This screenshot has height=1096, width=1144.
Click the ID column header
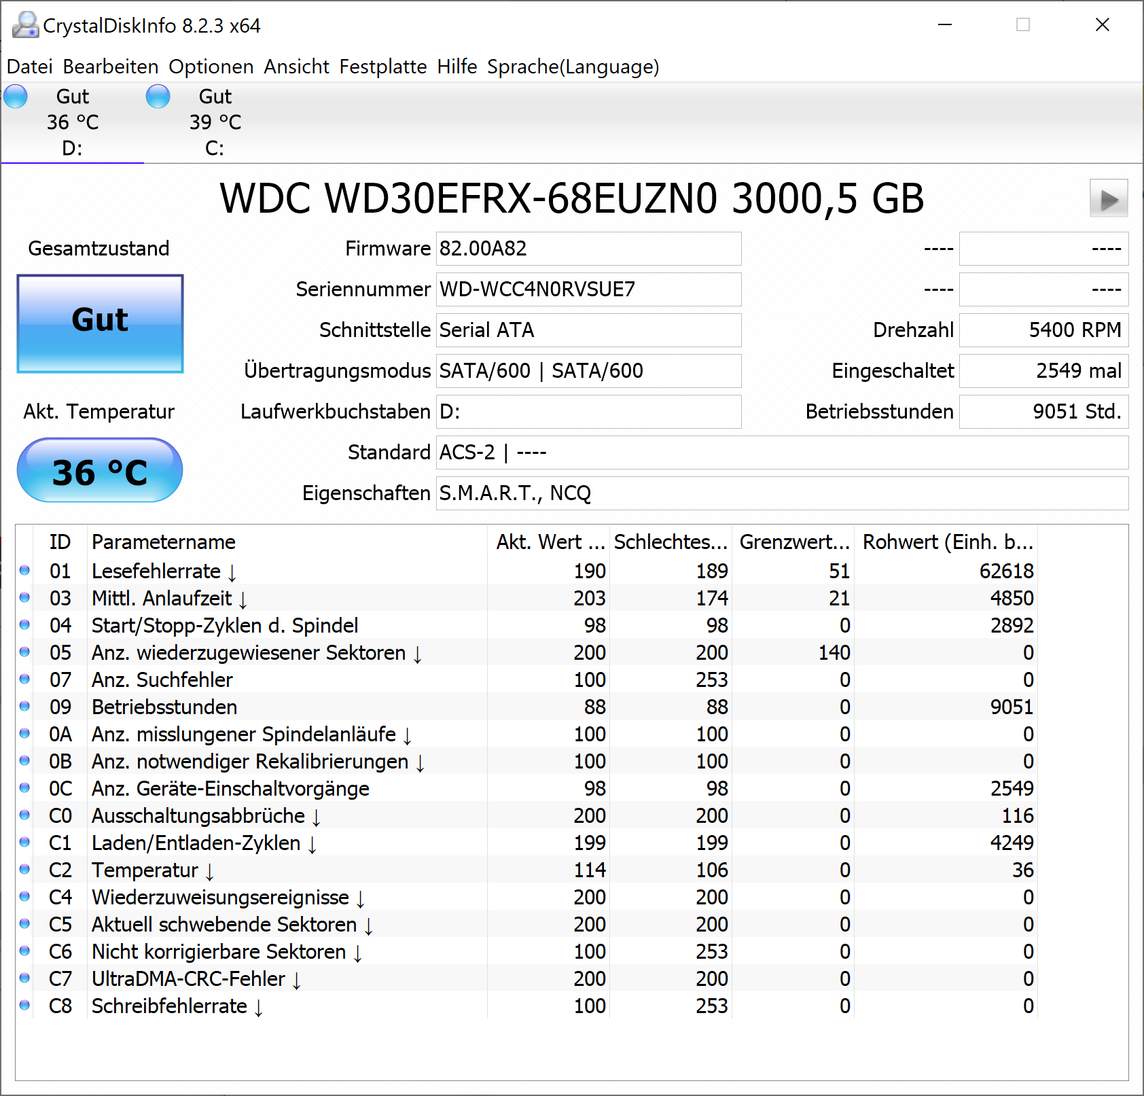click(60, 542)
